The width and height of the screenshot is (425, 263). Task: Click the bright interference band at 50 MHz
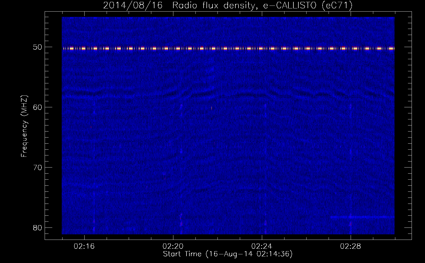click(x=228, y=48)
